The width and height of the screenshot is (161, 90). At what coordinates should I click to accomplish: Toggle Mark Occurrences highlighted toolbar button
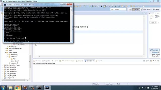[104, 6]
